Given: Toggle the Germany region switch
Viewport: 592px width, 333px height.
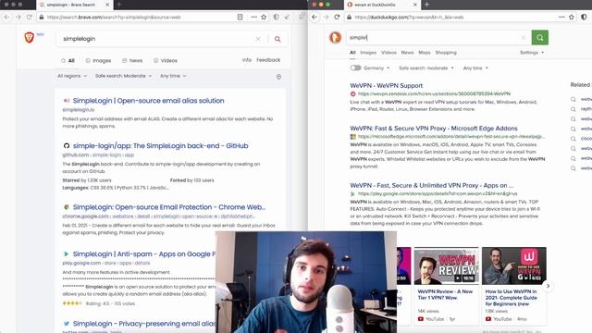Looking at the screenshot, I should [355, 68].
